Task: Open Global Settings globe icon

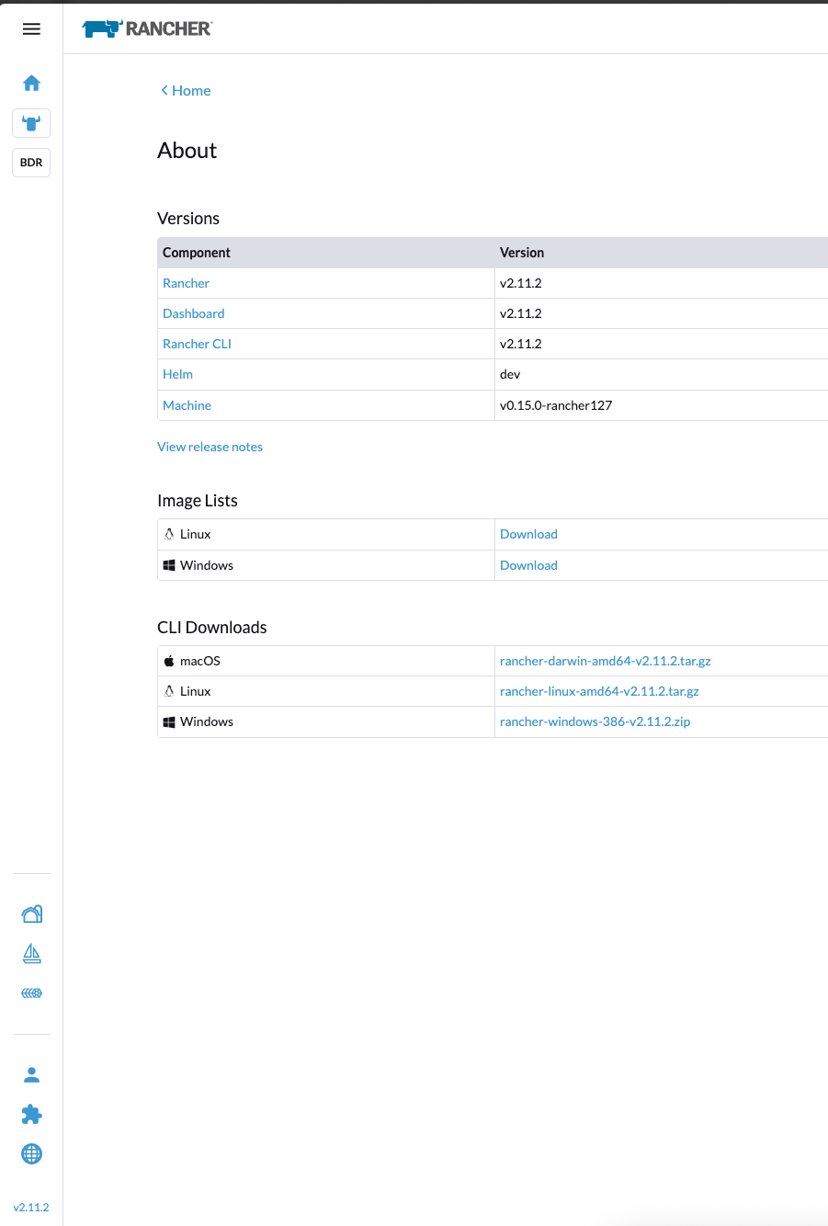Action: 31,1154
